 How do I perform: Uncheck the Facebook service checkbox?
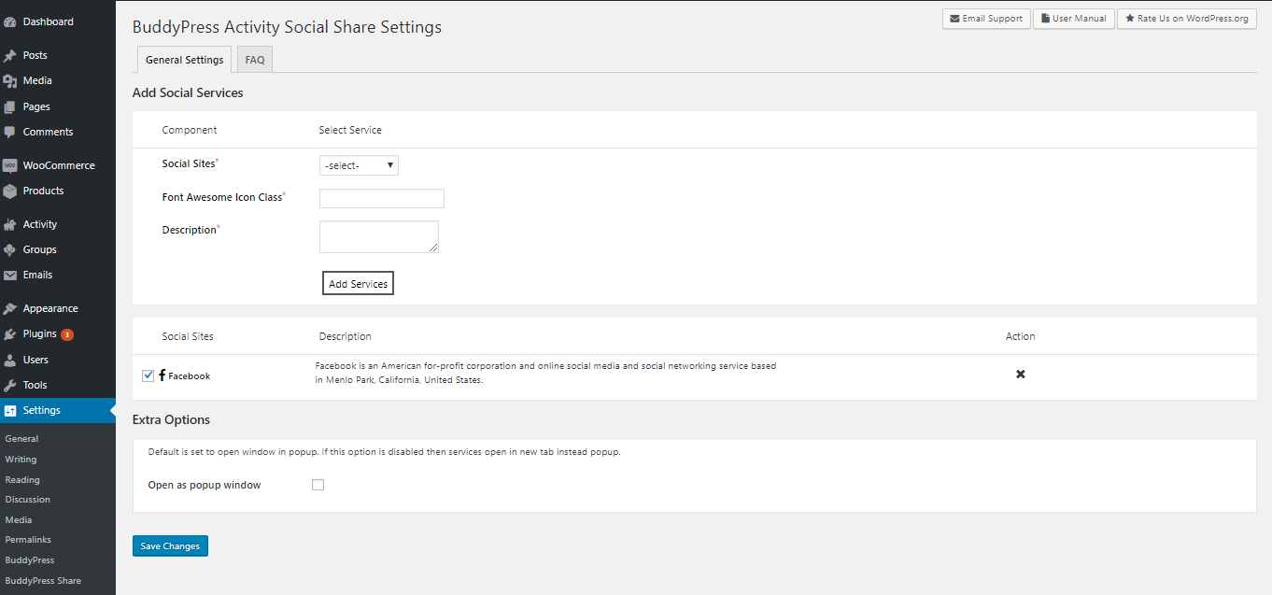(148, 375)
